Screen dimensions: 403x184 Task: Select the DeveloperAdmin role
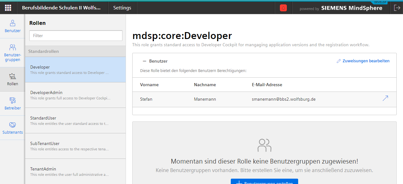coord(75,95)
